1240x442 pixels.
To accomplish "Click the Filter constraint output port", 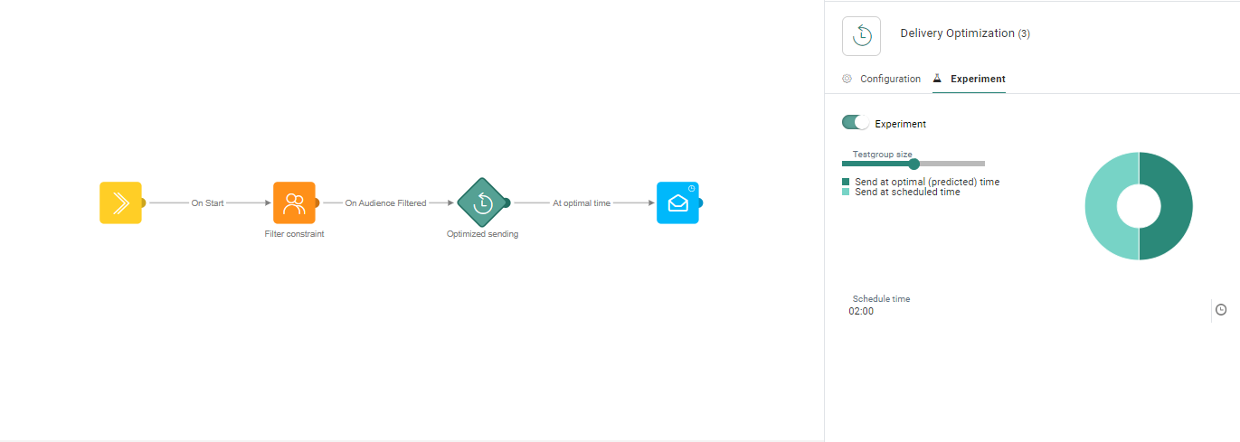I will tap(316, 203).
